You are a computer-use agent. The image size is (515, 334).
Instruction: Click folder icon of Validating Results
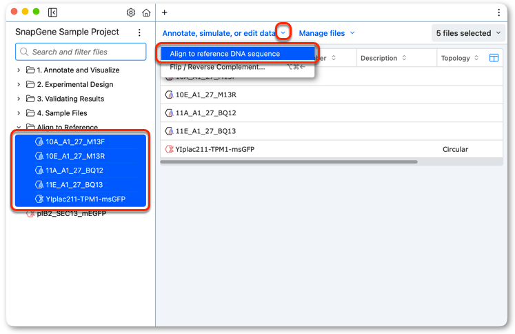(30, 99)
